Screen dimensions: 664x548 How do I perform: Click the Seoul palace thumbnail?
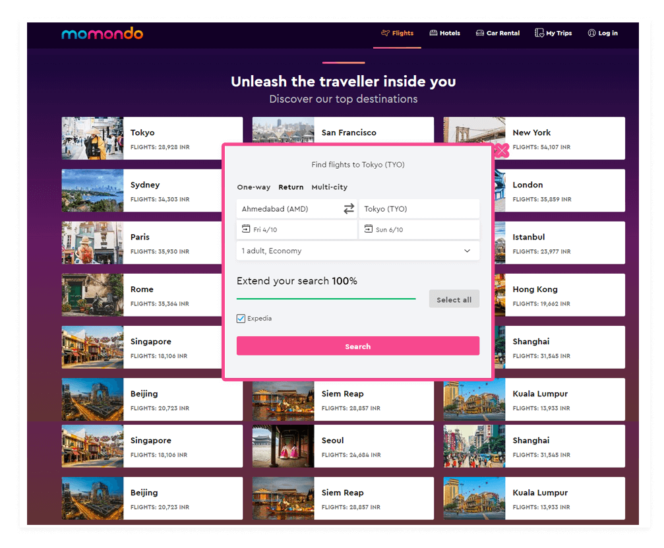[x=284, y=446]
